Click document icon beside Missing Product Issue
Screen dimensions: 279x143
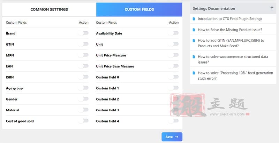pos(194,30)
